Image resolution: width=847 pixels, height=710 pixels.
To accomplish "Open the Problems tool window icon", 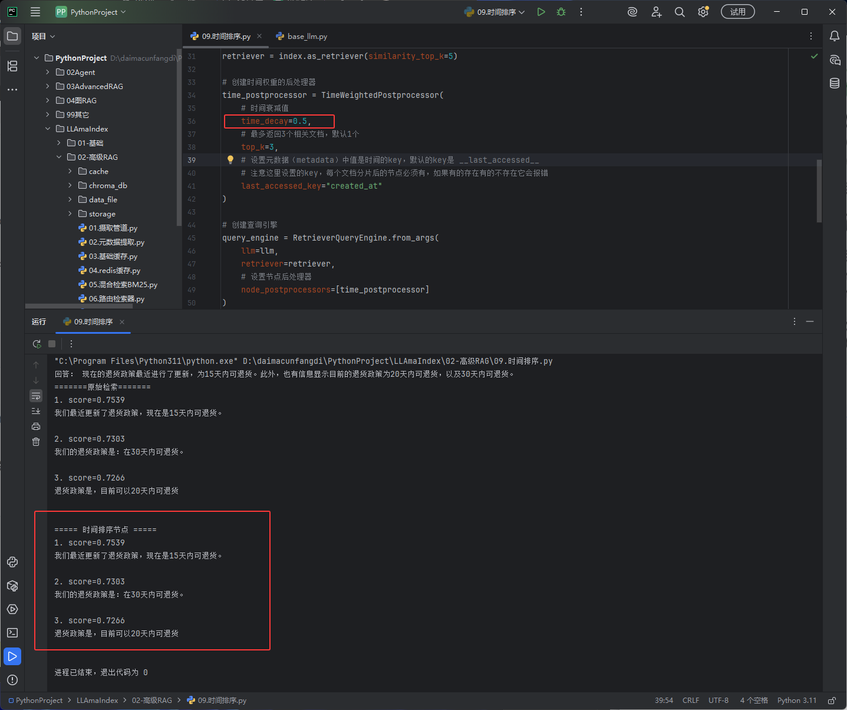I will [12, 680].
